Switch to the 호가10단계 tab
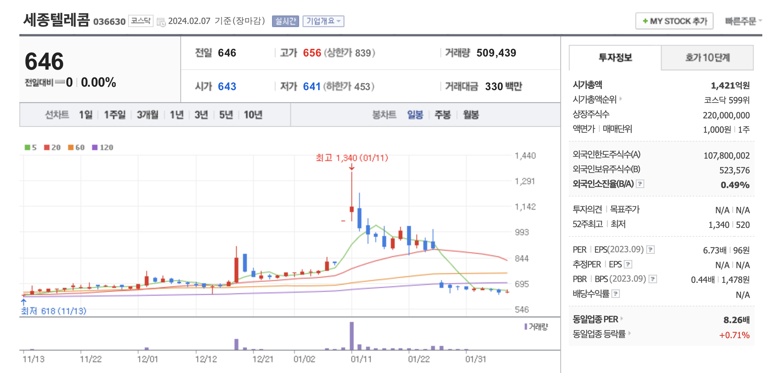This screenshot has height=373, width=777. 707,58
